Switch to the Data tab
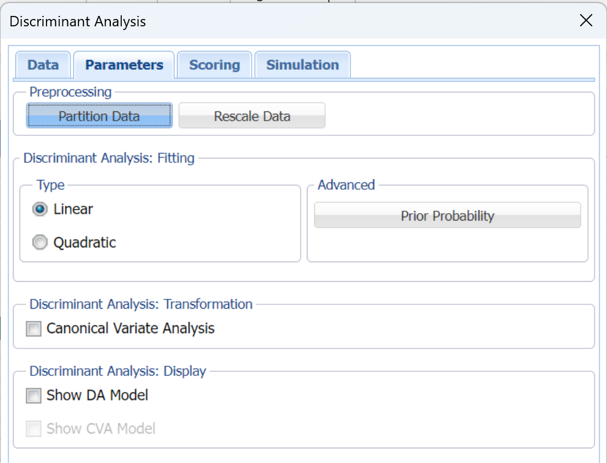Viewport: 607px width, 463px height. (x=43, y=65)
